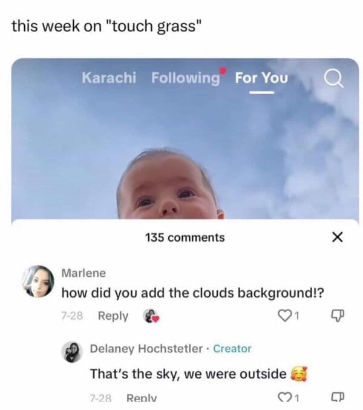Screen dimensions: 363x410
Task: Select the clouds background comment text
Action: tap(193, 293)
